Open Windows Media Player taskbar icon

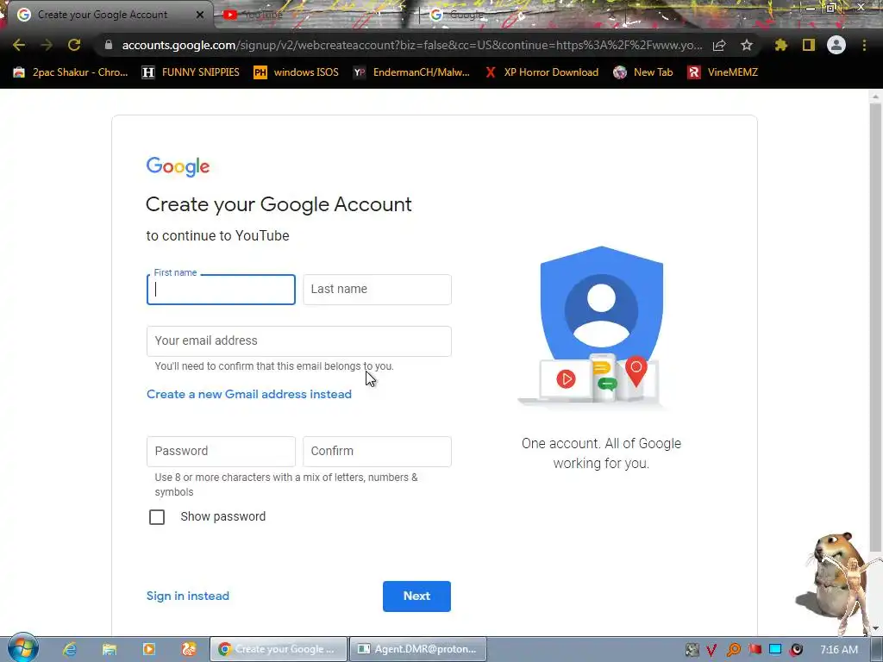149,649
